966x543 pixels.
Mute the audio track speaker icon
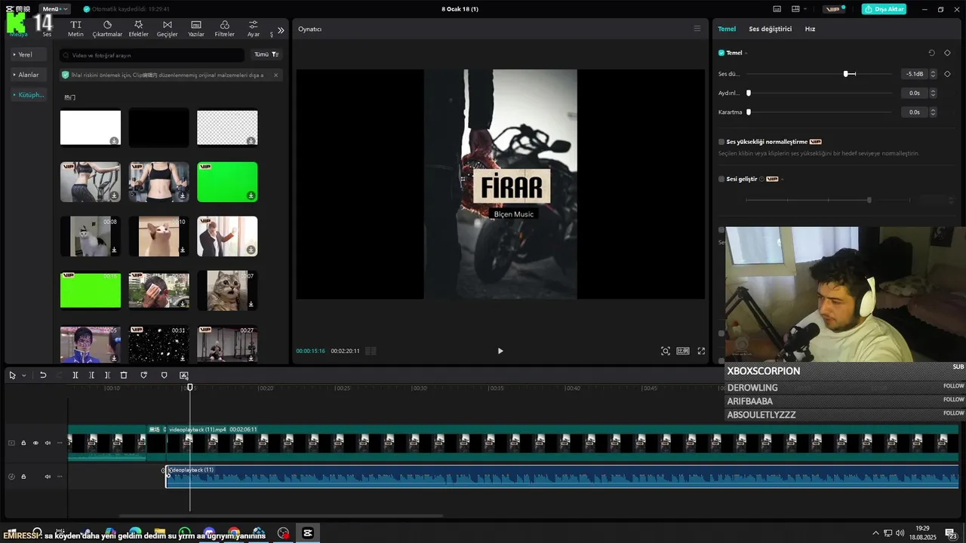48,477
